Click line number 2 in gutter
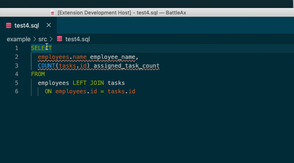Screen dimensions: 294x163 click(x=17, y=57)
